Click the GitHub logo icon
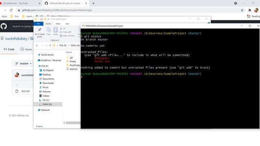The image size is (260, 146). [x=4, y=26]
